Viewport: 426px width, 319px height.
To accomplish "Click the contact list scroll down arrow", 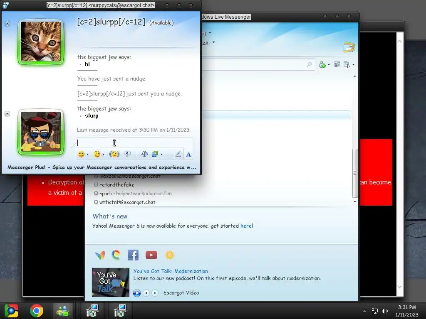I will click(355, 201).
